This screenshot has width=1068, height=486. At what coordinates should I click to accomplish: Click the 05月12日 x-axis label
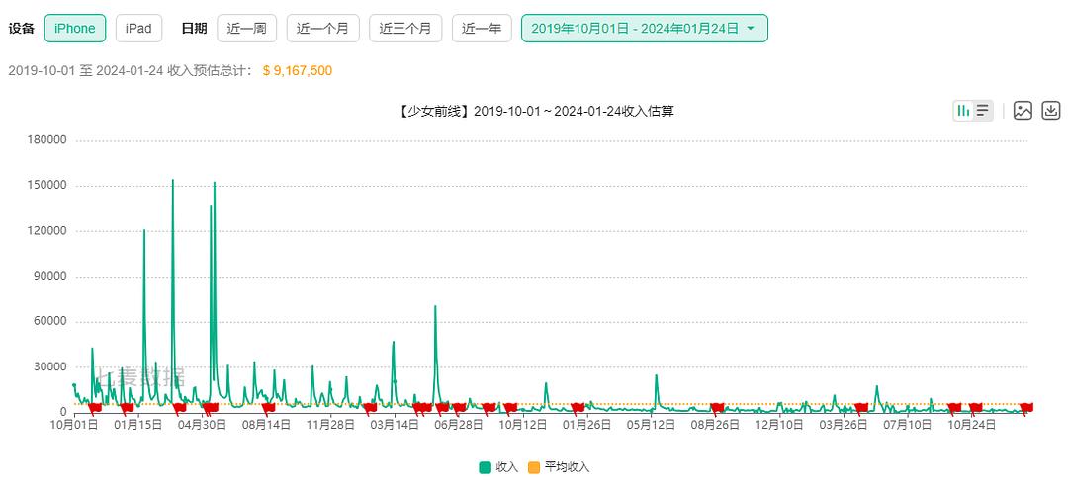[x=652, y=425]
